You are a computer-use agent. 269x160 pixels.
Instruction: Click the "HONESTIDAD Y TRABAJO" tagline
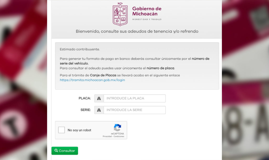[147, 19]
